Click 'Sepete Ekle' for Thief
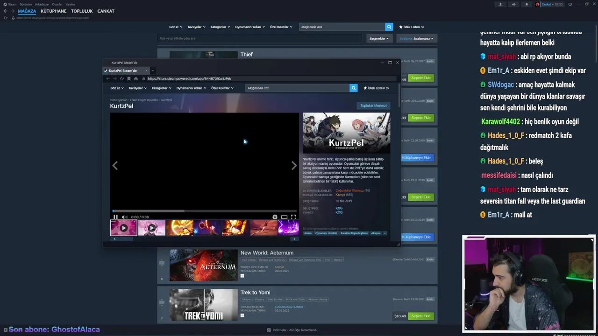The width and height of the screenshot is (598, 336). click(x=421, y=78)
